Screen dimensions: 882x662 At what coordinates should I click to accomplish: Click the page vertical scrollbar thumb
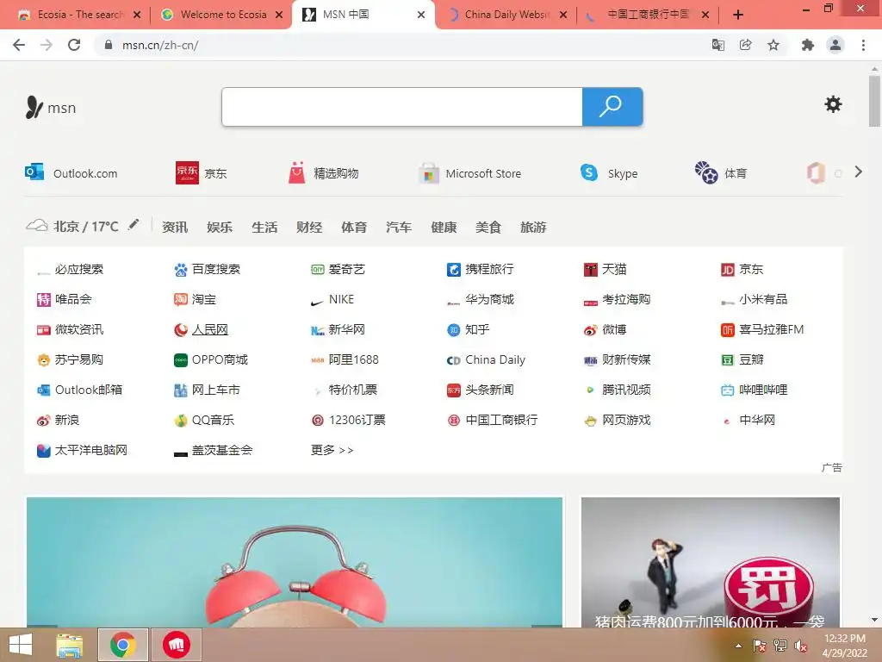[874, 102]
